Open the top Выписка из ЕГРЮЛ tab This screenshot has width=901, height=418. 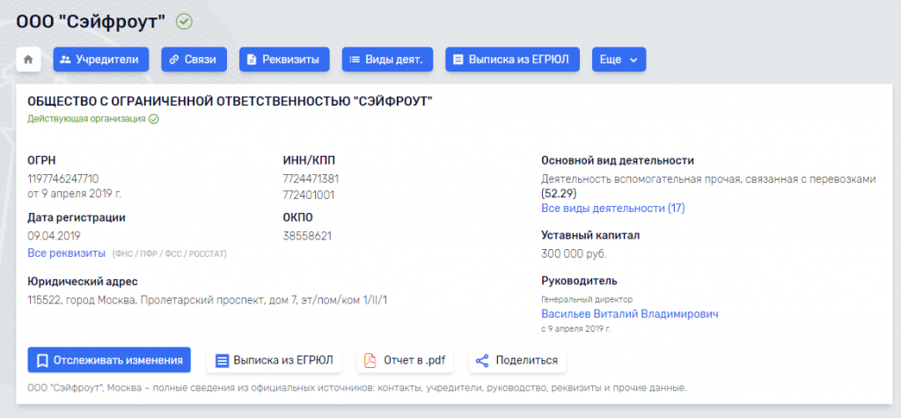512,60
